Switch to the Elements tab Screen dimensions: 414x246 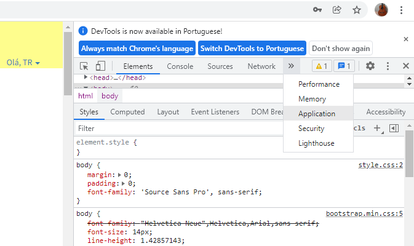(x=138, y=66)
